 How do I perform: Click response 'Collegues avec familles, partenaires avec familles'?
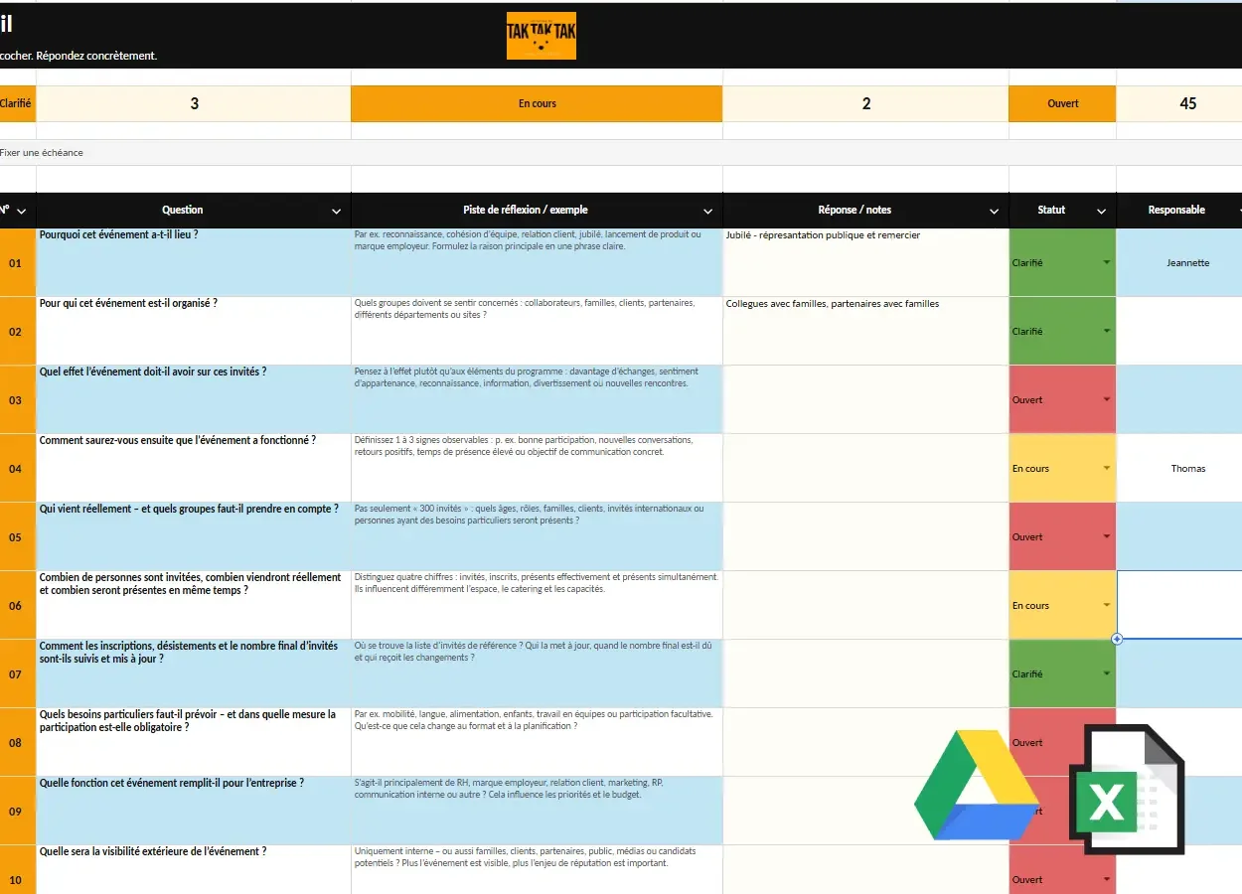833,304
